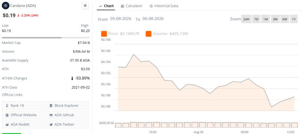Add Cardano to favorites with star button
The width and height of the screenshot is (302, 134).
(85, 6)
